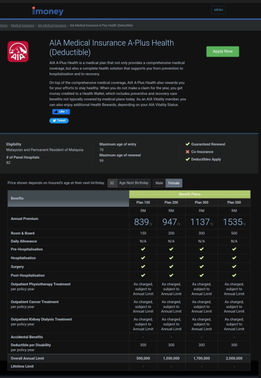The width and height of the screenshot is (261, 378).
Task: Open AIA Medical Insurance breadcrumb link
Action: click(52, 25)
